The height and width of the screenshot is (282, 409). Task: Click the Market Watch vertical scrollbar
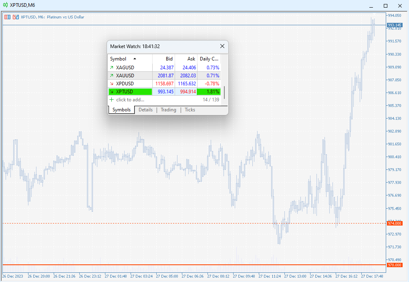coord(224,92)
